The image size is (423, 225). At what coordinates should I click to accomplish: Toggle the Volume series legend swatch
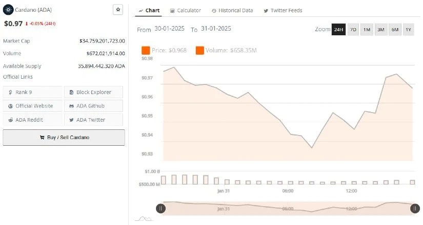tap(200, 50)
